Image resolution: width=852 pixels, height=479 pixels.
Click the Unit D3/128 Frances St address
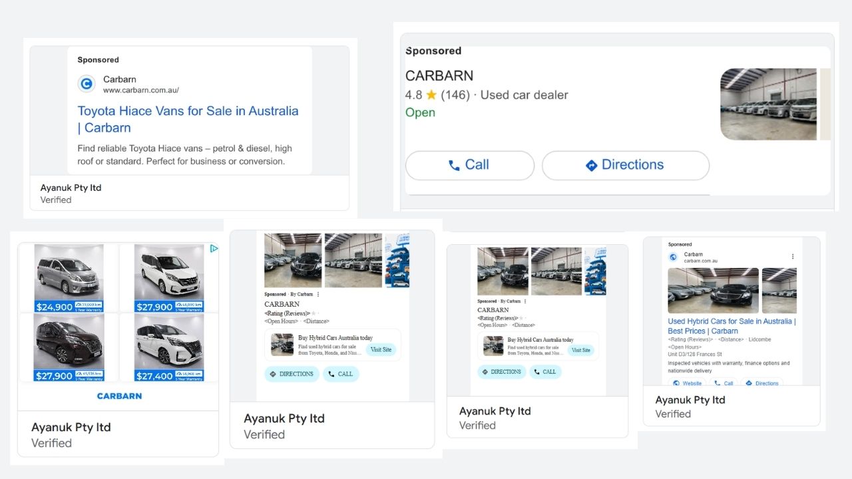coord(694,354)
